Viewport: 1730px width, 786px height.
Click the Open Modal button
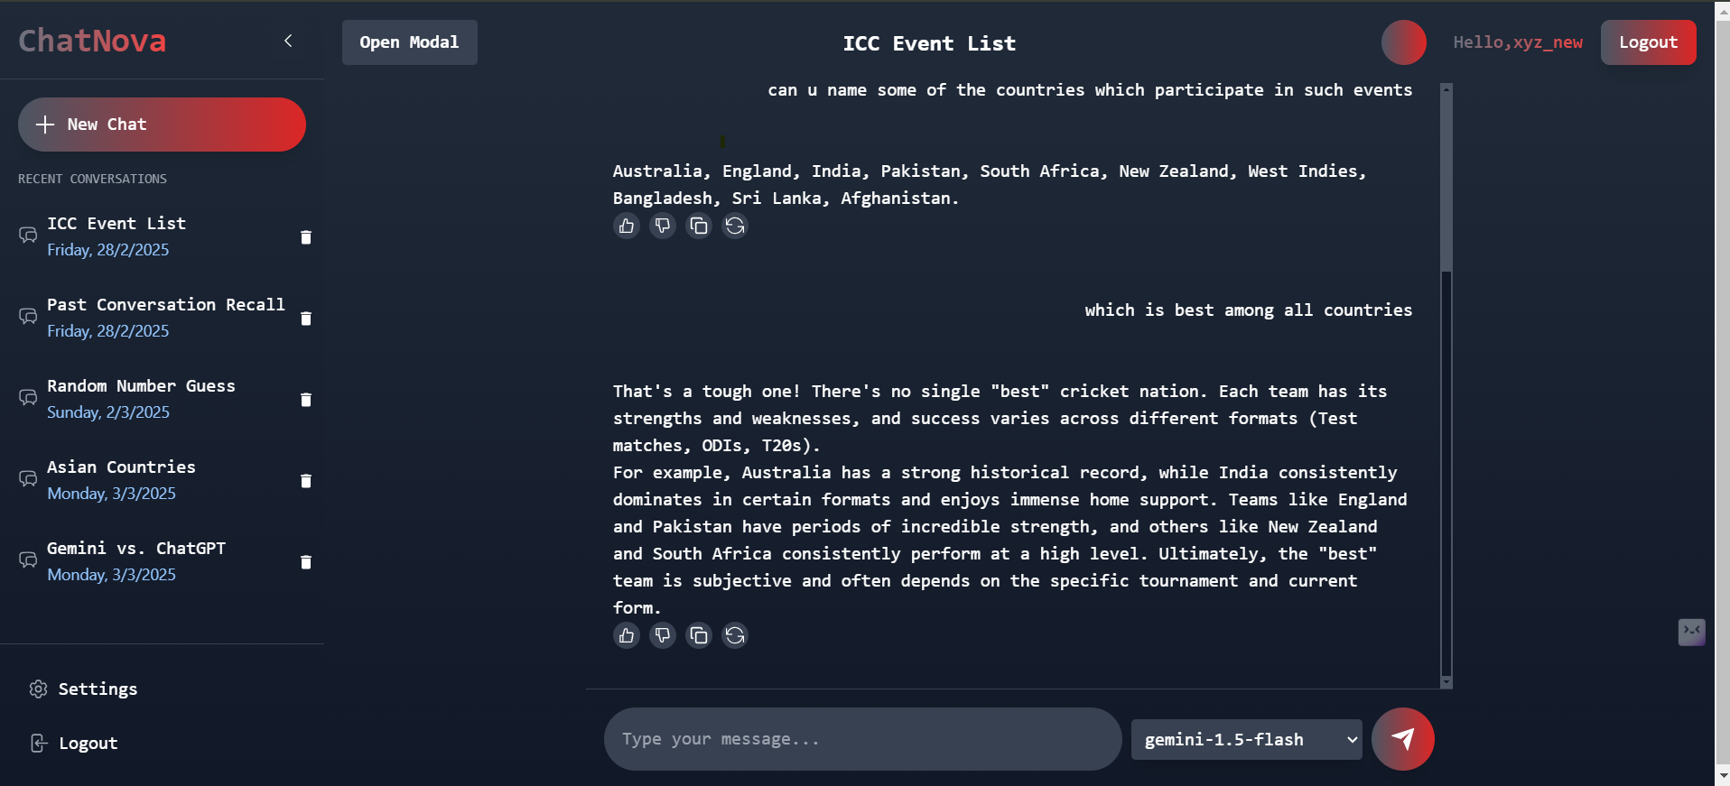409,42
